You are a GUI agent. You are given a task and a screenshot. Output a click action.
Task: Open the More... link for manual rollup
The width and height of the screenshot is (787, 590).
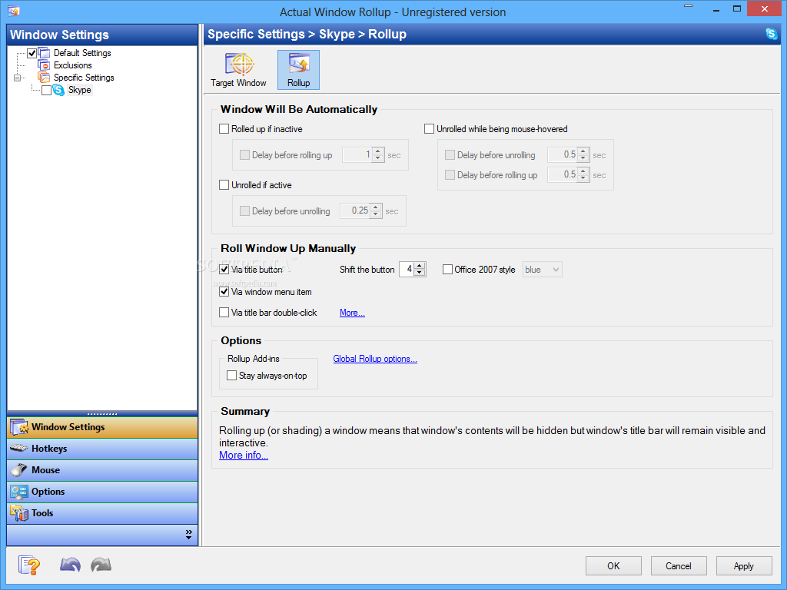pyautogui.click(x=352, y=313)
